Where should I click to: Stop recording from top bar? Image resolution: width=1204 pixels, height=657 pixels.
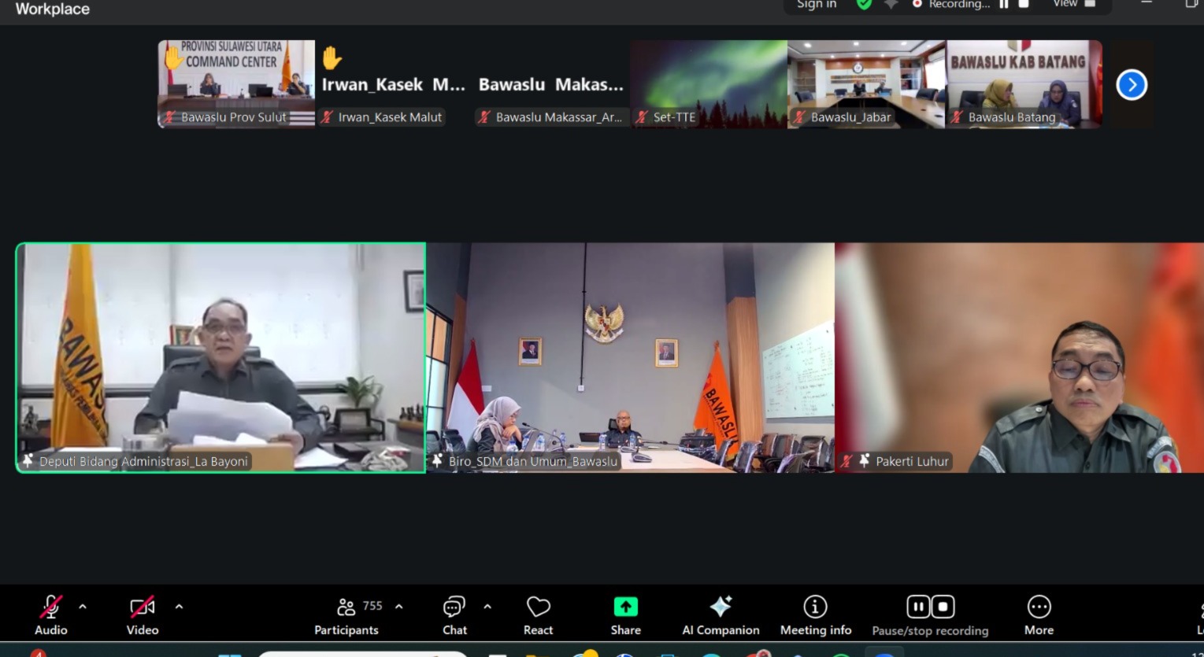coord(1024,4)
